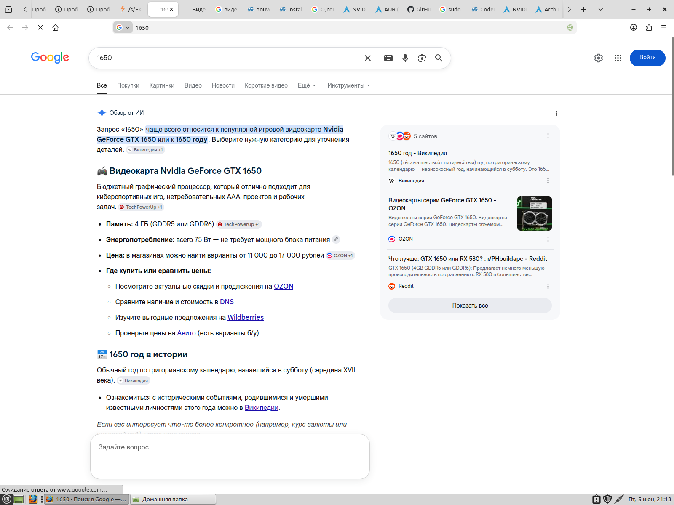Open the Linux Mint start menu
This screenshot has height=505, width=674.
click(x=7, y=500)
